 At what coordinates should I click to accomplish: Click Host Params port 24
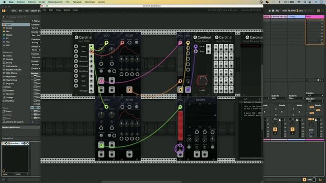[231, 89]
